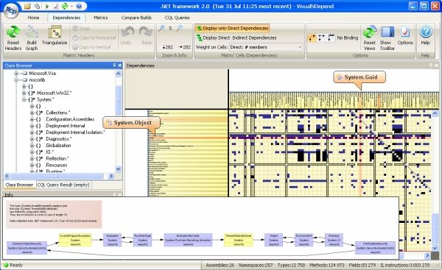Click the Triangularize matrix icon
Viewport: 442px width, 270px height.
[55, 32]
